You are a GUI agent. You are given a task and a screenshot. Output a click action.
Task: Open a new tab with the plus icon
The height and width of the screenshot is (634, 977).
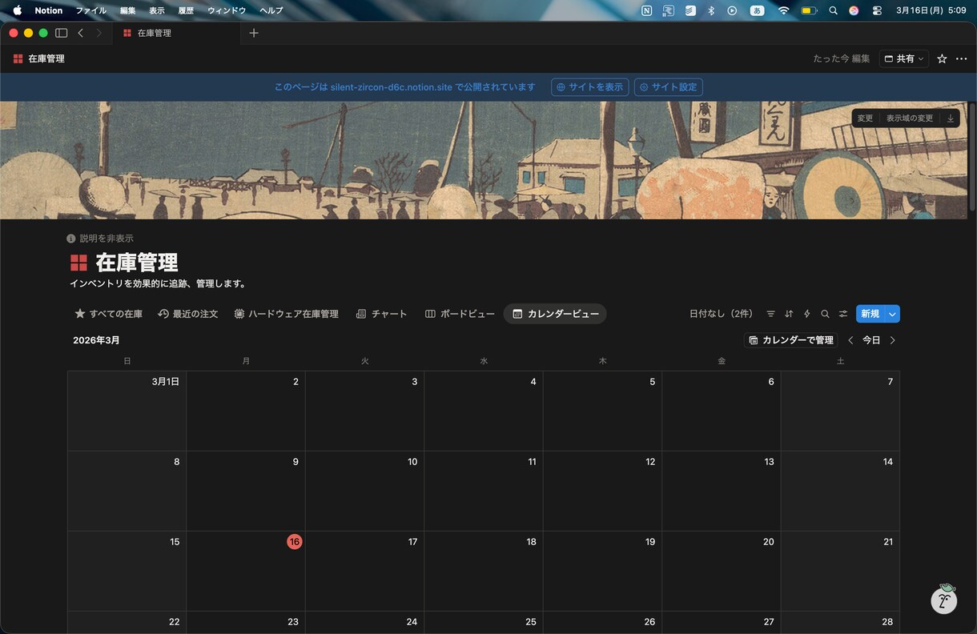click(x=254, y=33)
